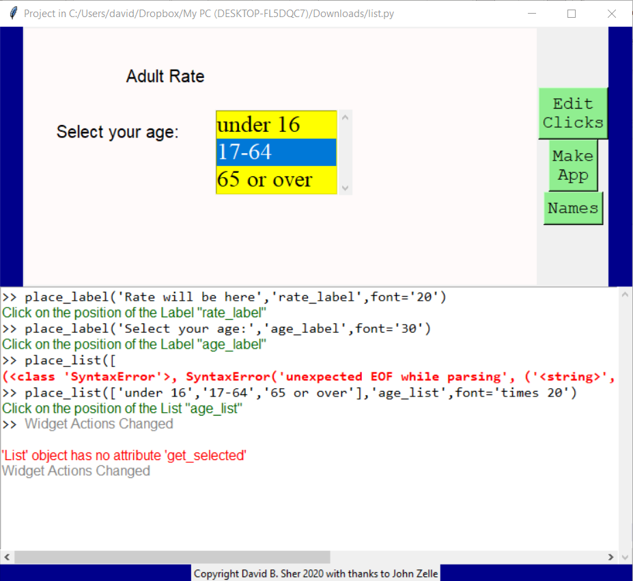Viewport: 633px width, 581px height.
Task: Click the Names button
Action: tap(573, 208)
